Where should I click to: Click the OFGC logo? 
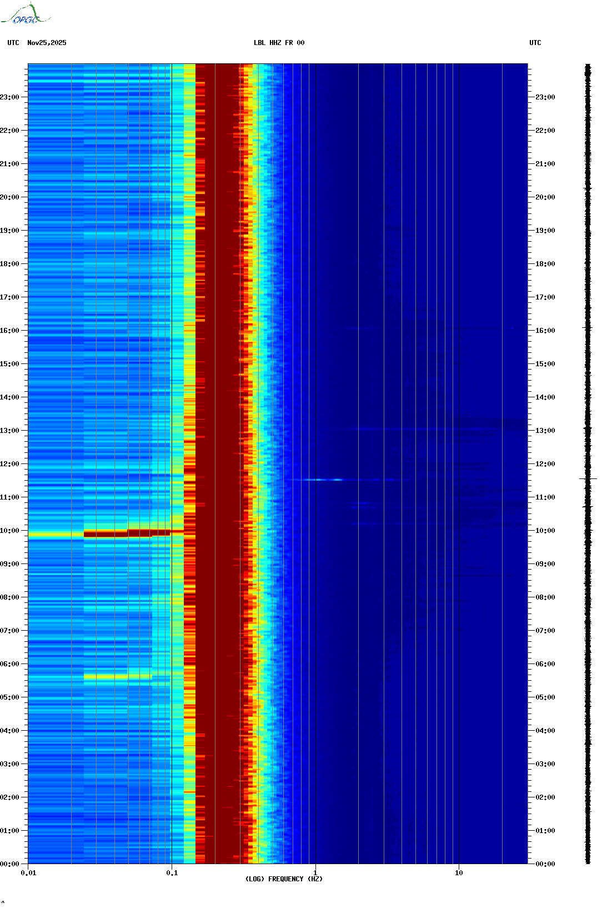[x=26, y=14]
